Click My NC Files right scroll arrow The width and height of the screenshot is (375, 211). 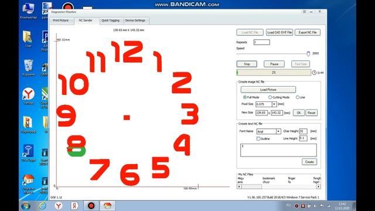[318, 186]
